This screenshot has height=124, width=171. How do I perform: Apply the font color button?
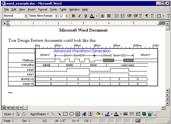(92, 16)
